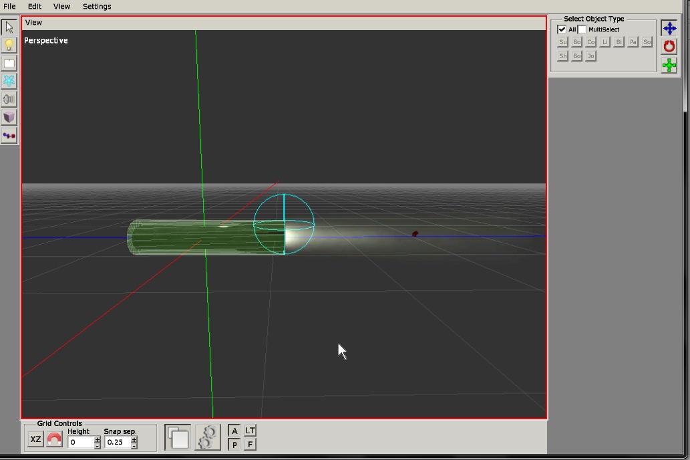Choose the speaker sound tool
This screenshot has height=460, width=690.
pyautogui.click(x=9, y=100)
